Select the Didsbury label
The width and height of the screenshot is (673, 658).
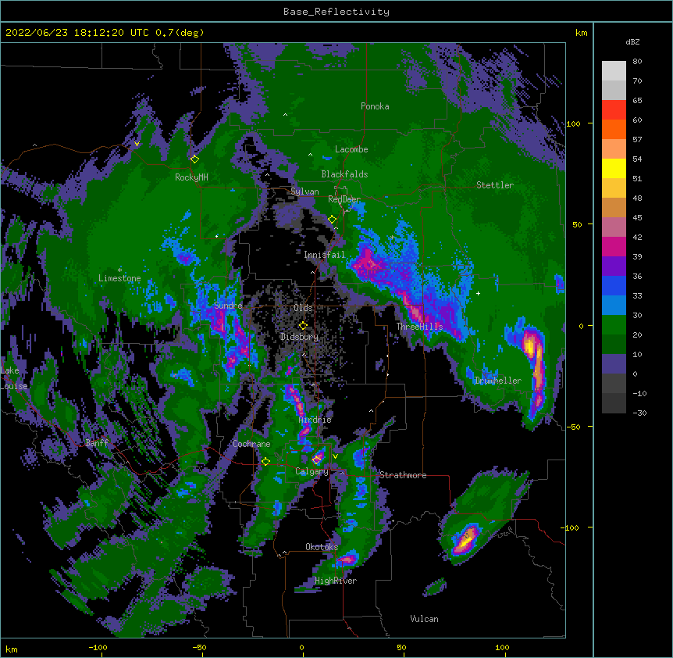click(300, 337)
